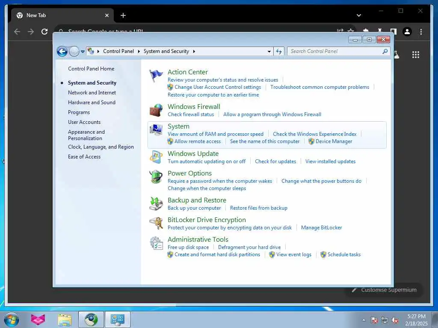Open the Administrative Tools gear icon
The height and width of the screenshot is (328, 438).
coord(156,243)
